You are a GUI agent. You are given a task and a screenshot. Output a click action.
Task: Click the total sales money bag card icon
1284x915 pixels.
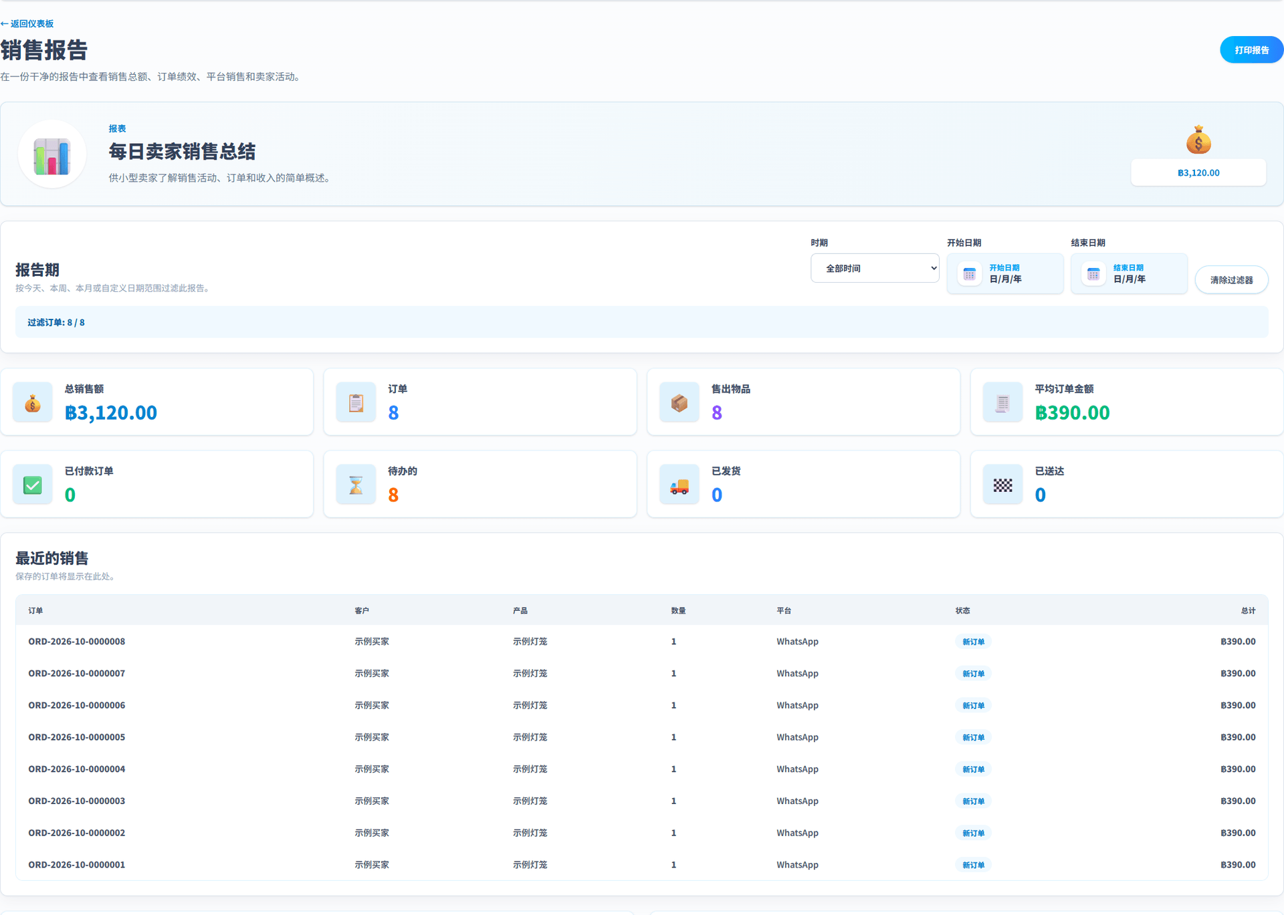pyautogui.click(x=33, y=402)
